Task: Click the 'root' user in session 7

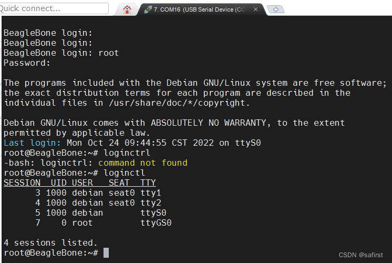Action: [82, 222]
